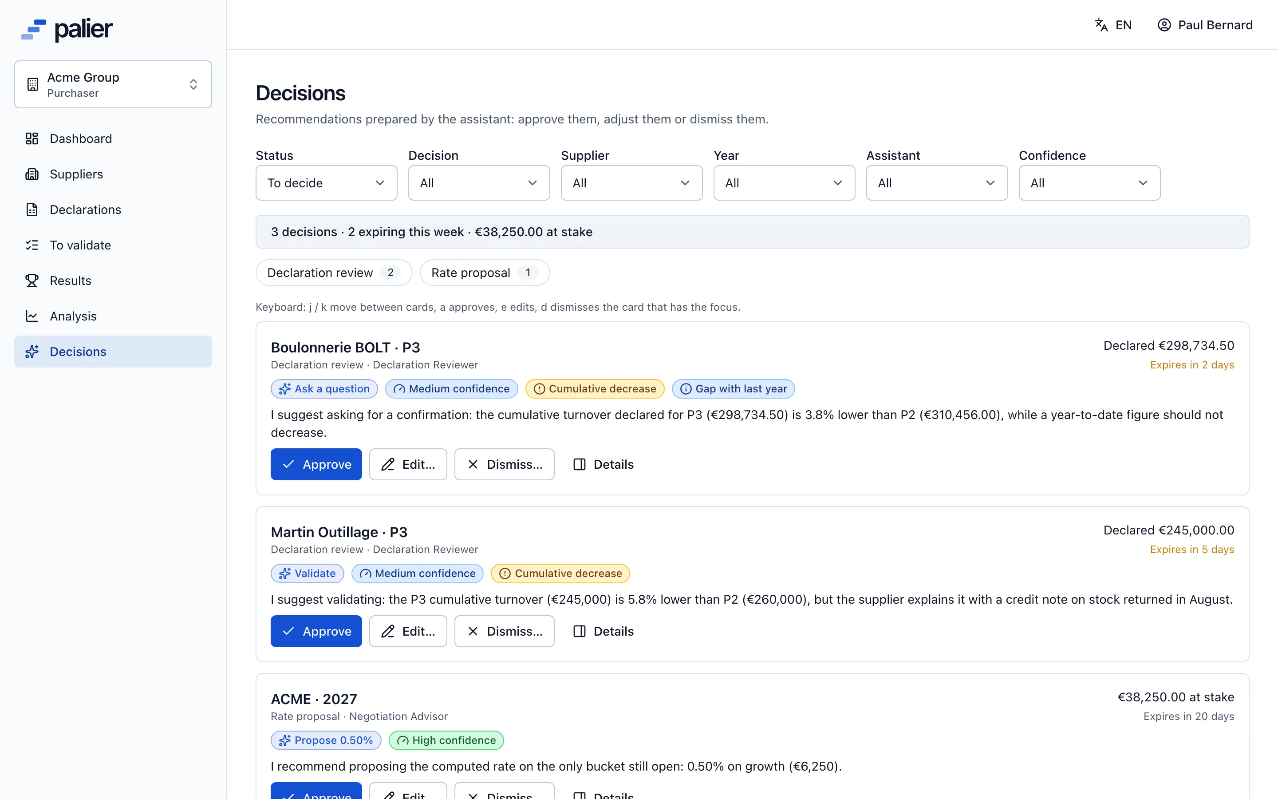Click the ACME · 2027 card title

click(x=314, y=699)
